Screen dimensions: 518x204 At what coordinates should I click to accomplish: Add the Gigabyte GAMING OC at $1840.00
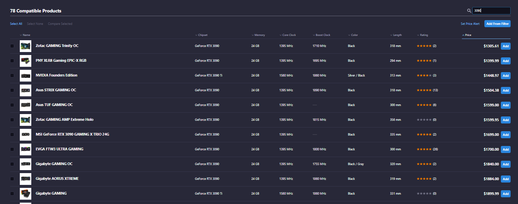506,164
